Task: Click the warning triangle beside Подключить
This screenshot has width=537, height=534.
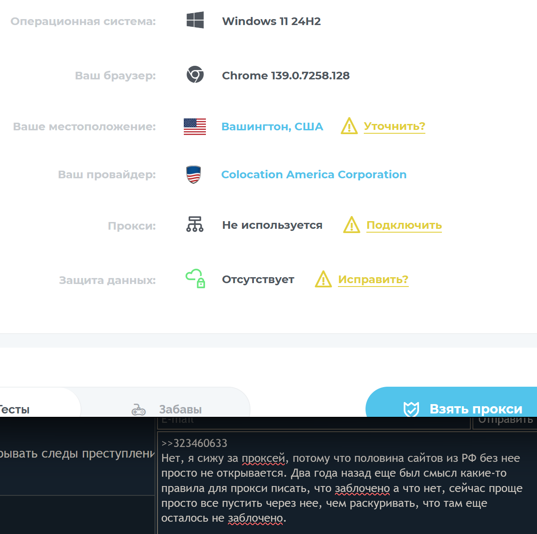Action: pyautogui.click(x=352, y=225)
